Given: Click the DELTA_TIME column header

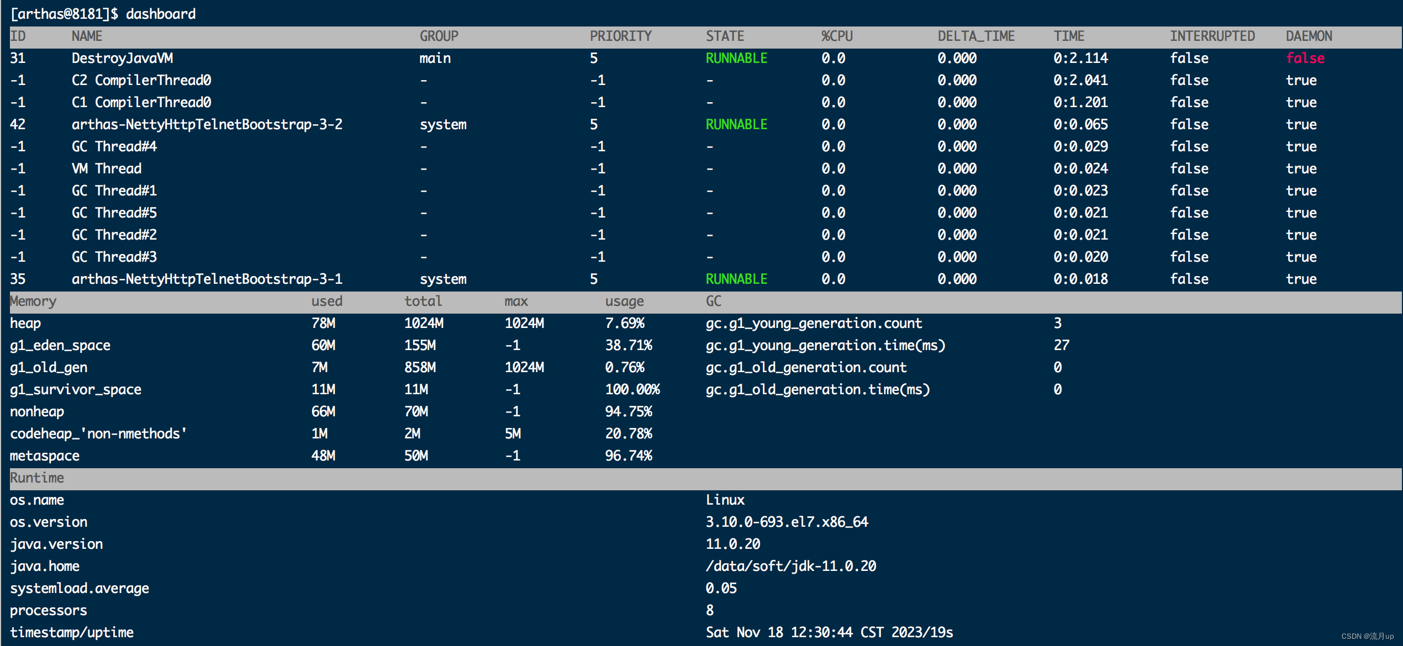Looking at the screenshot, I should coord(976,36).
